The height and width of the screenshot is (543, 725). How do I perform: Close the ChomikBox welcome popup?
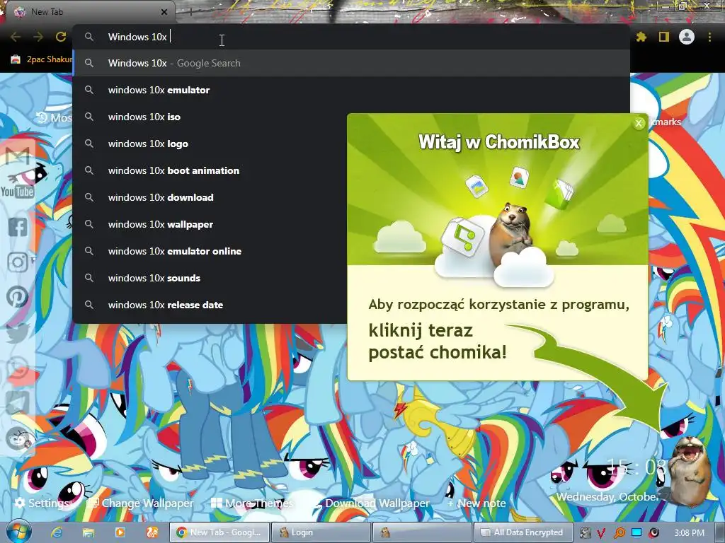[x=639, y=123]
